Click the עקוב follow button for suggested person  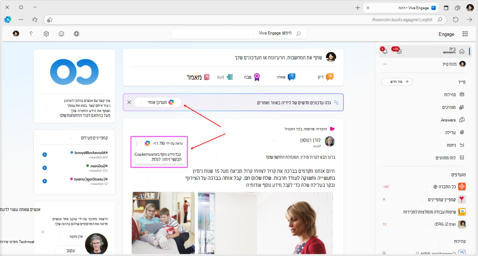pyautogui.click(x=68, y=250)
